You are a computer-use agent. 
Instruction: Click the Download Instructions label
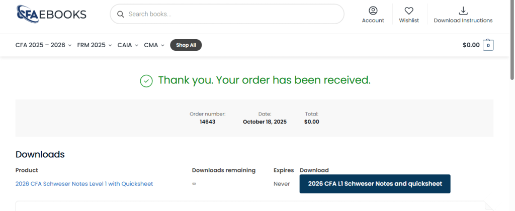463,21
